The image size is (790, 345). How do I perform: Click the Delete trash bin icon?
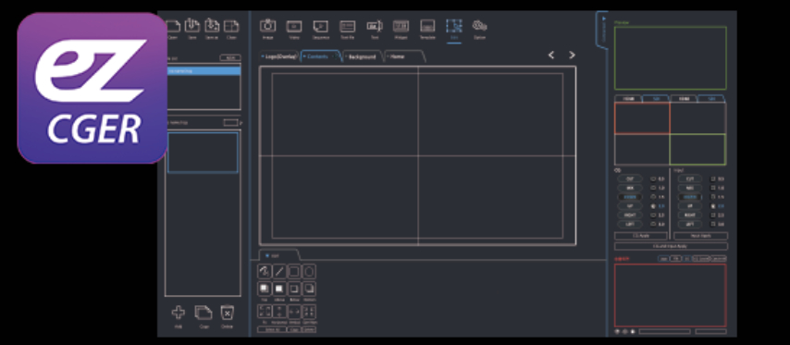(x=228, y=313)
